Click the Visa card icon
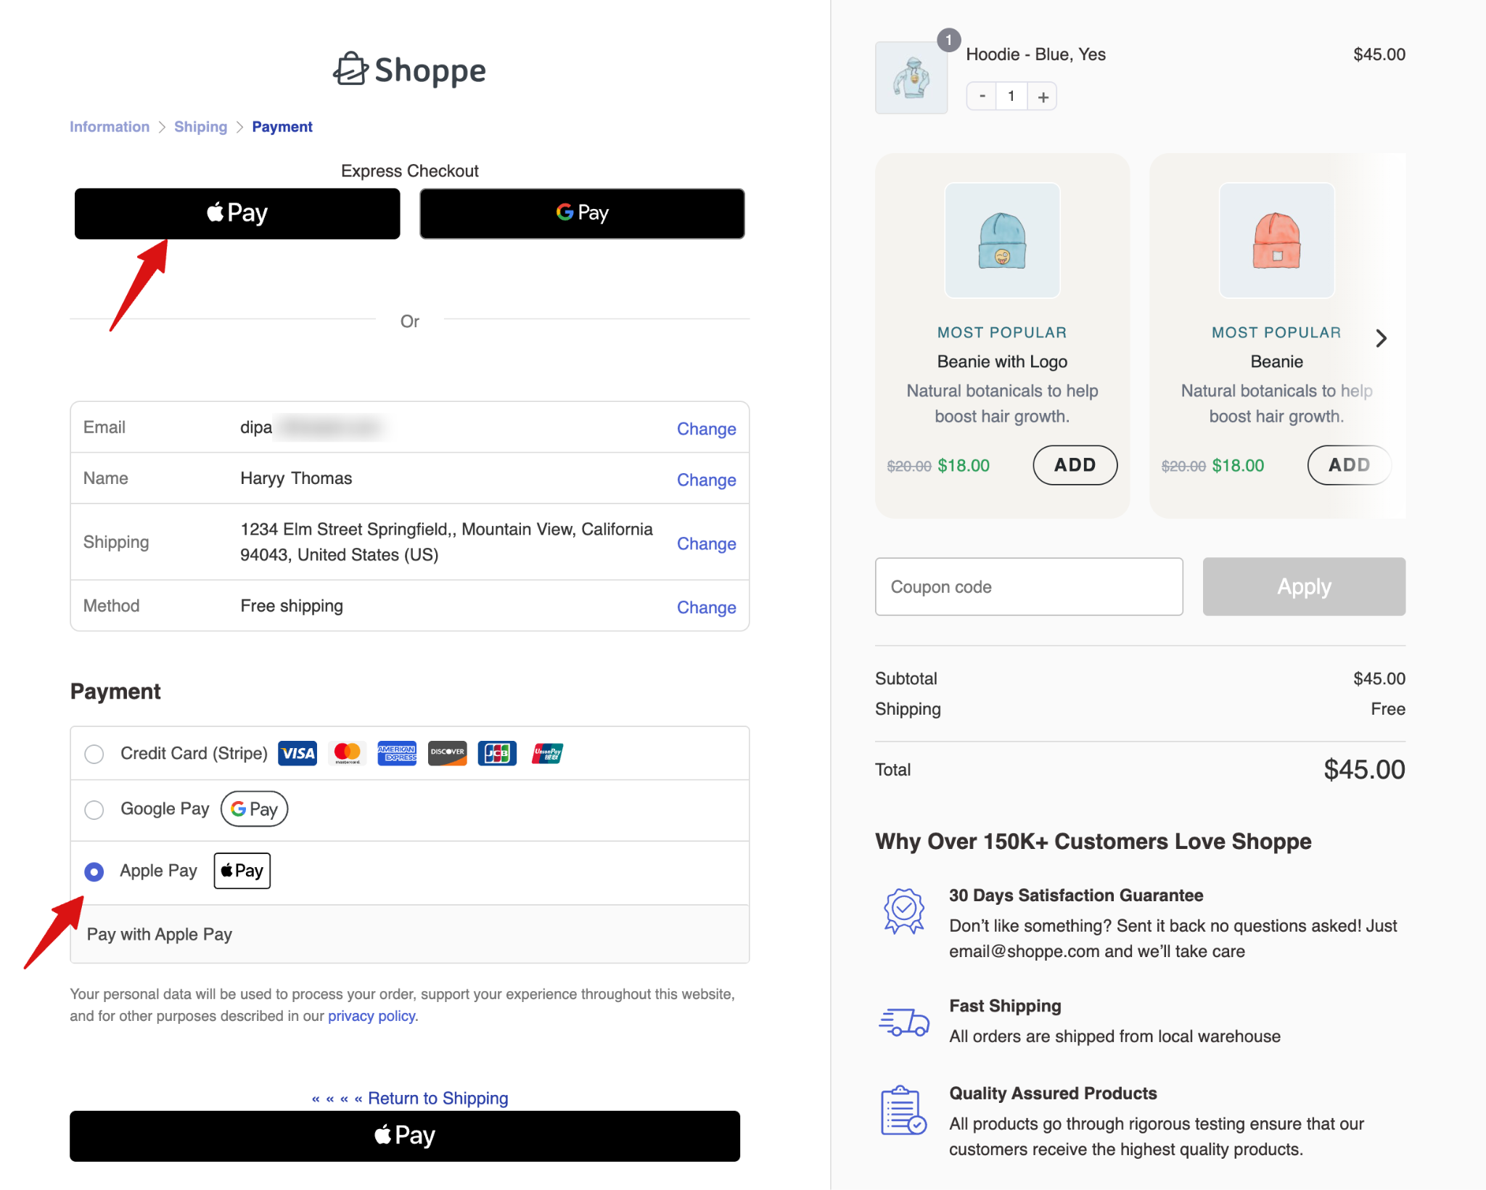The image size is (1486, 1190). [x=297, y=753]
